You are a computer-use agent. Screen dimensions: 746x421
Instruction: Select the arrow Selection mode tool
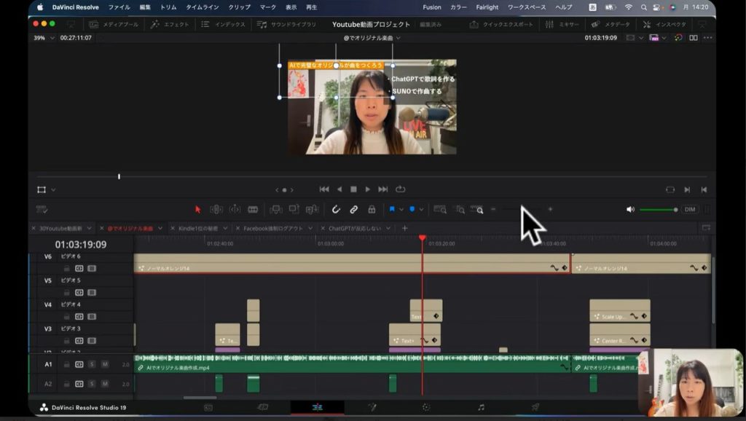click(x=197, y=209)
